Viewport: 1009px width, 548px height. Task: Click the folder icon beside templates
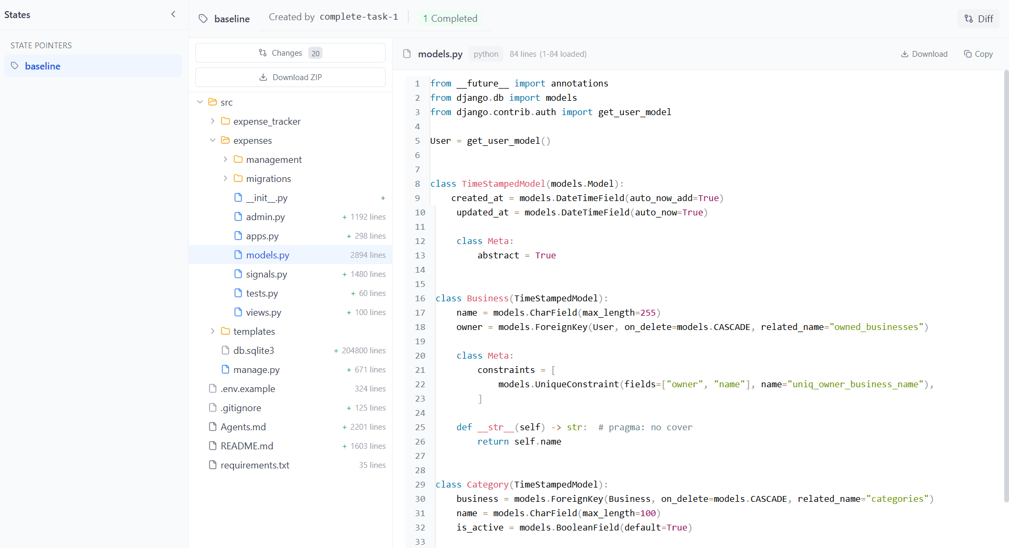pyautogui.click(x=225, y=331)
